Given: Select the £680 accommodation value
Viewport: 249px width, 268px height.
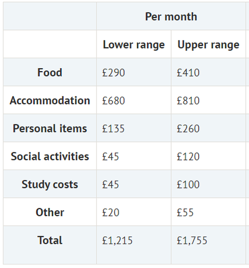Looking at the screenshot, I should 113,100.
